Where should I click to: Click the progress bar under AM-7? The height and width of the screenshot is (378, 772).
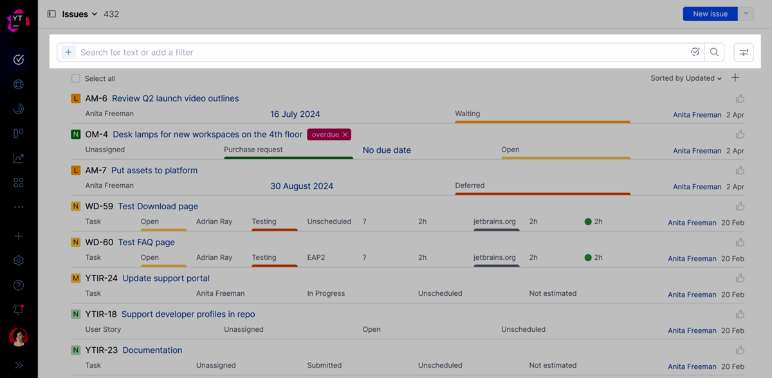point(542,193)
